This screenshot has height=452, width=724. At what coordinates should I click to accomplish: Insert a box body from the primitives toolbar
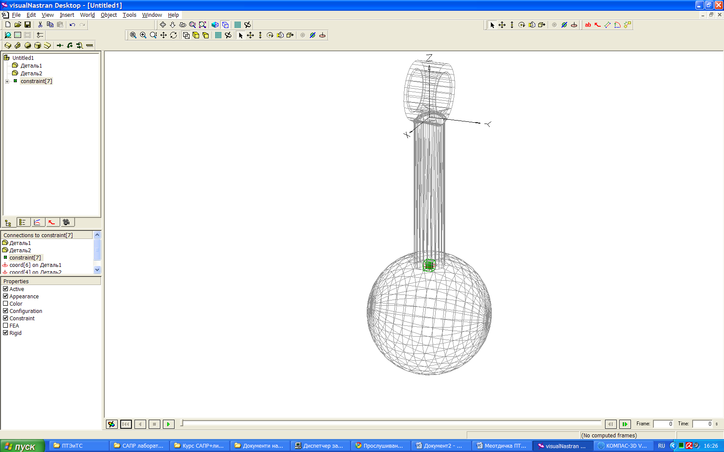[8, 45]
